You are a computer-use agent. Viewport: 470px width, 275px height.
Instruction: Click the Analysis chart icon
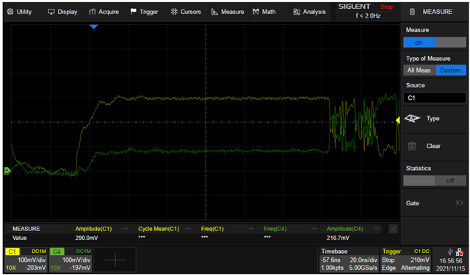coord(297,12)
